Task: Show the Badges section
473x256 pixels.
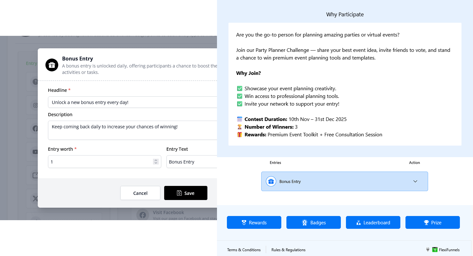Action: pos(314,222)
